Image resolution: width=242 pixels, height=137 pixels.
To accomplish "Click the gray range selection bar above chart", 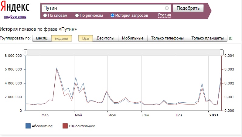I will pyautogui.click(x=124, y=53).
